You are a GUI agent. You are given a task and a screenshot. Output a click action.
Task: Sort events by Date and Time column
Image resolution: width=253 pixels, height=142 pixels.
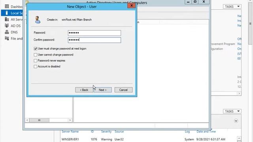(x=206, y=131)
